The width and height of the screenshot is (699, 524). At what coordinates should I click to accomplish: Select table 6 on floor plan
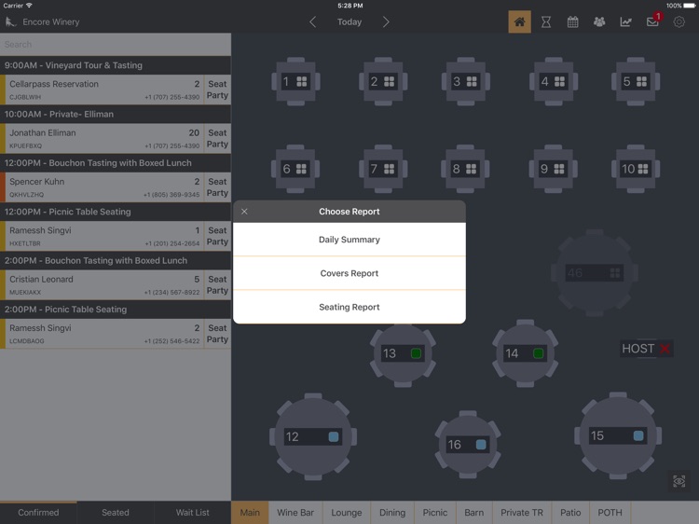(295, 169)
